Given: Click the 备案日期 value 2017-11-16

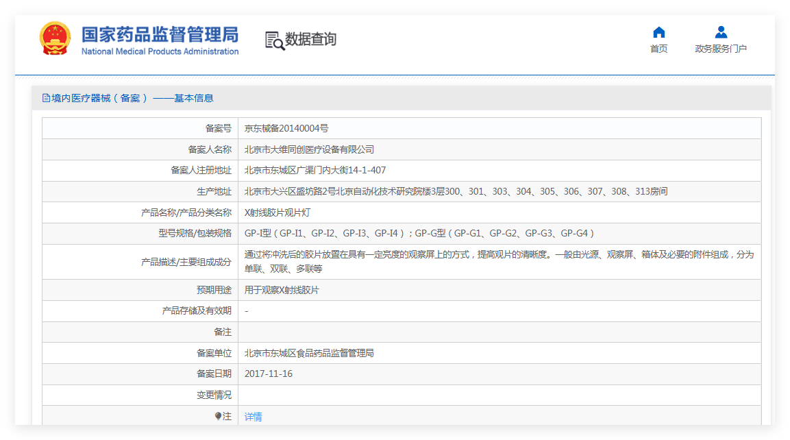Looking at the screenshot, I should [269, 374].
